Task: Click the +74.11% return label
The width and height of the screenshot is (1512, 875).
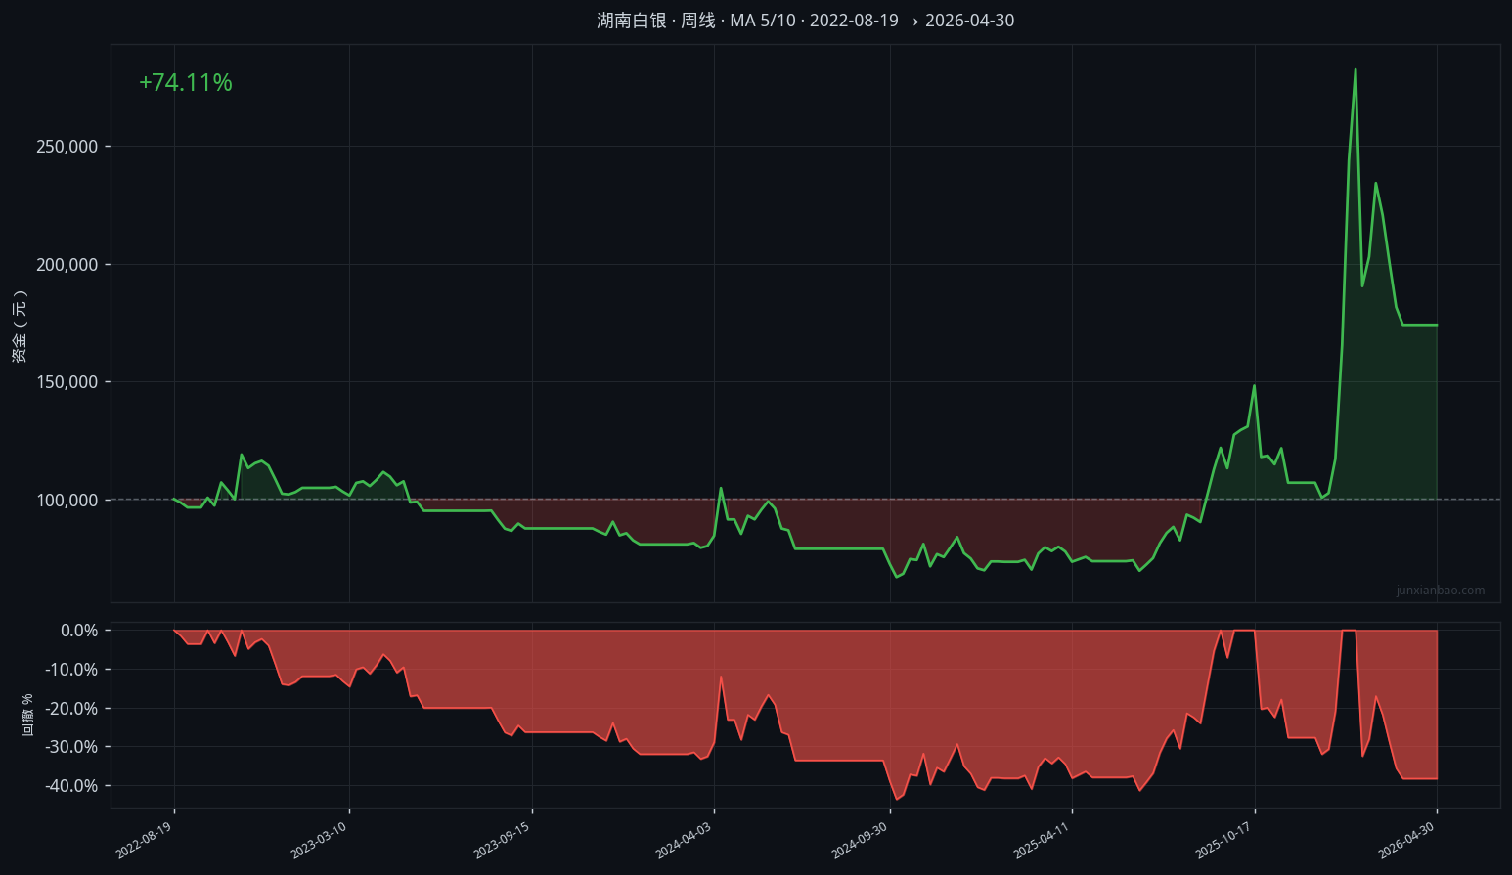Action: point(186,83)
